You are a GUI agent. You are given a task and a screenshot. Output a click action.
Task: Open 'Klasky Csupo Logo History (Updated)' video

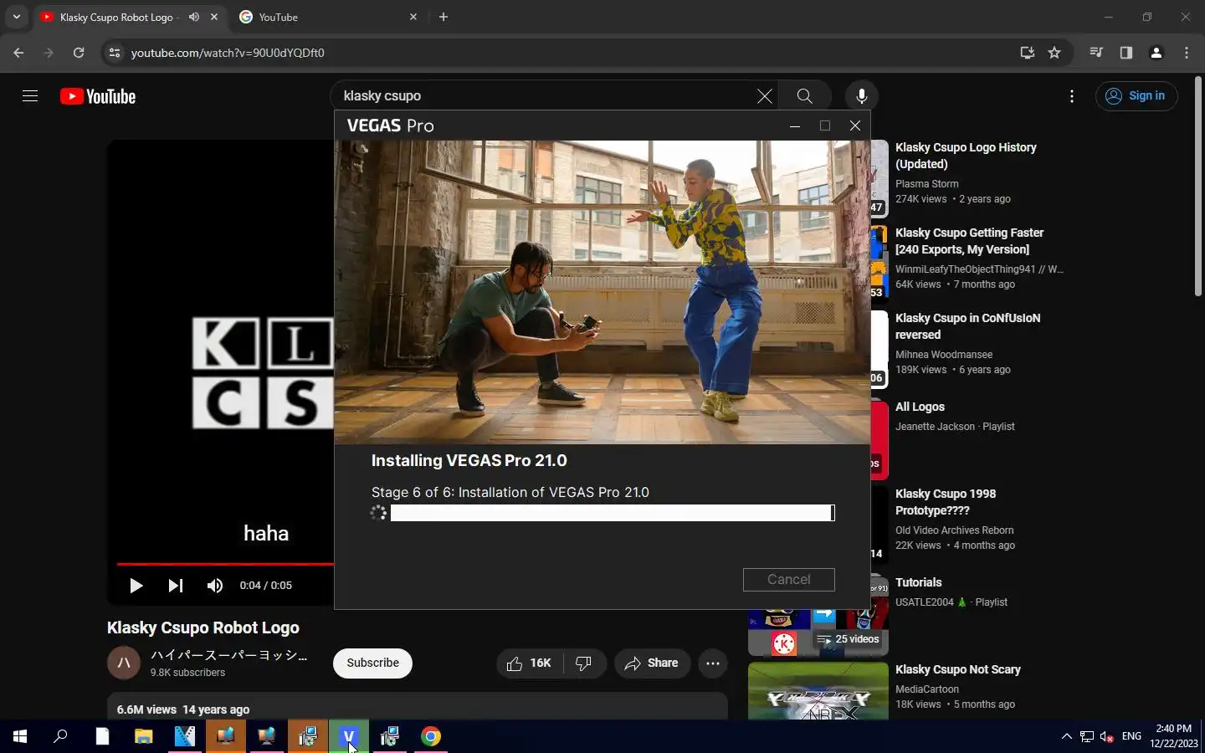coord(966,156)
